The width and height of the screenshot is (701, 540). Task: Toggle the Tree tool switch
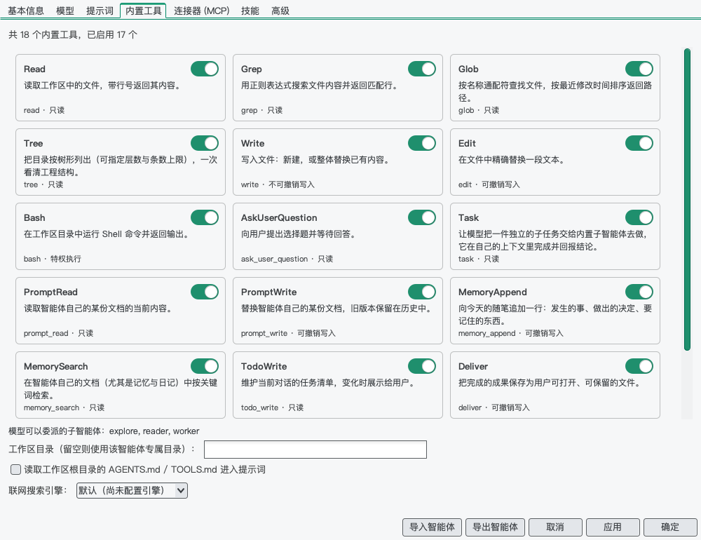[x=204, y=143]
